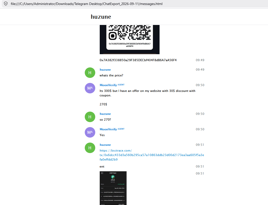Open the USDT Sent screenshot thumbnail

point(113,188)
